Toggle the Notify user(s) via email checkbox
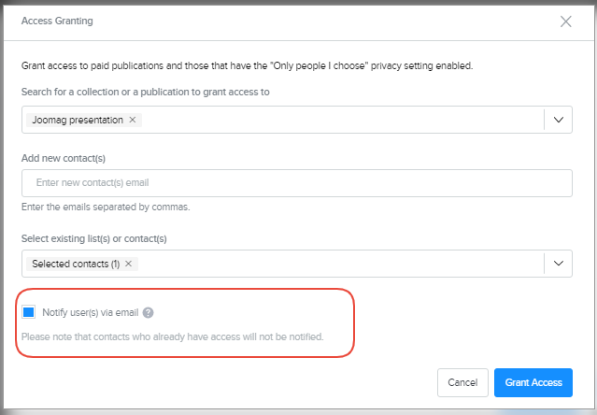The height and width of the screenshot is (415, 597). [x=29, y=312]
